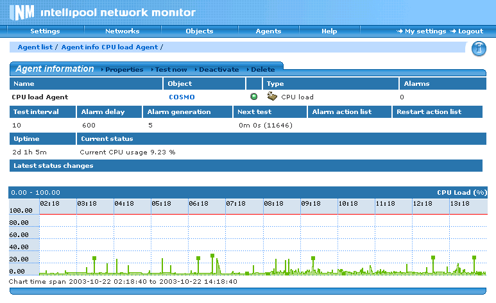The width and height of the screenshot is (496, 303).
Task: Click the INM Intellipool logo icon
Action: [23, 12]
